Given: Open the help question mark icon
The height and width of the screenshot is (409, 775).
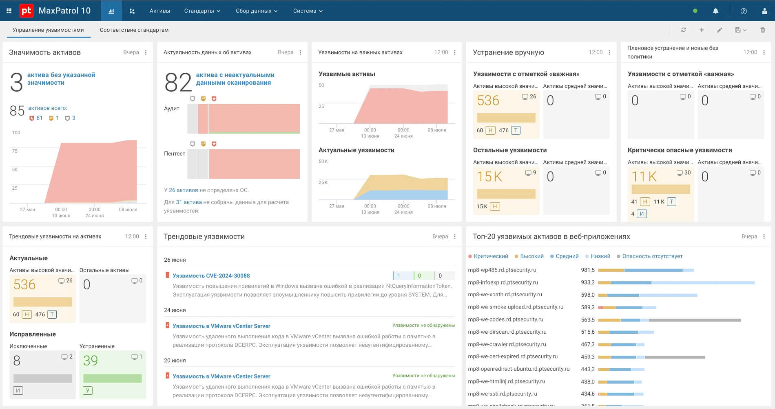Looking at the screenshot, I should point(744,11).
